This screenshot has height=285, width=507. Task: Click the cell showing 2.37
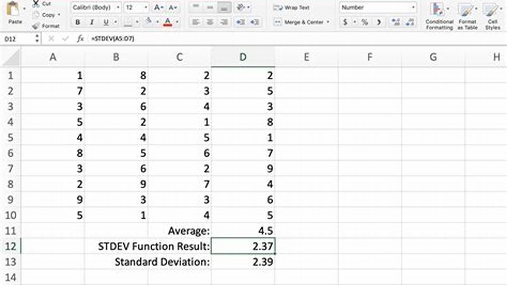243,246
